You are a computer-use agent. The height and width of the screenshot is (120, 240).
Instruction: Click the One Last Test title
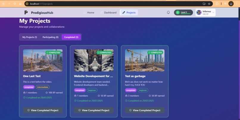32,76
